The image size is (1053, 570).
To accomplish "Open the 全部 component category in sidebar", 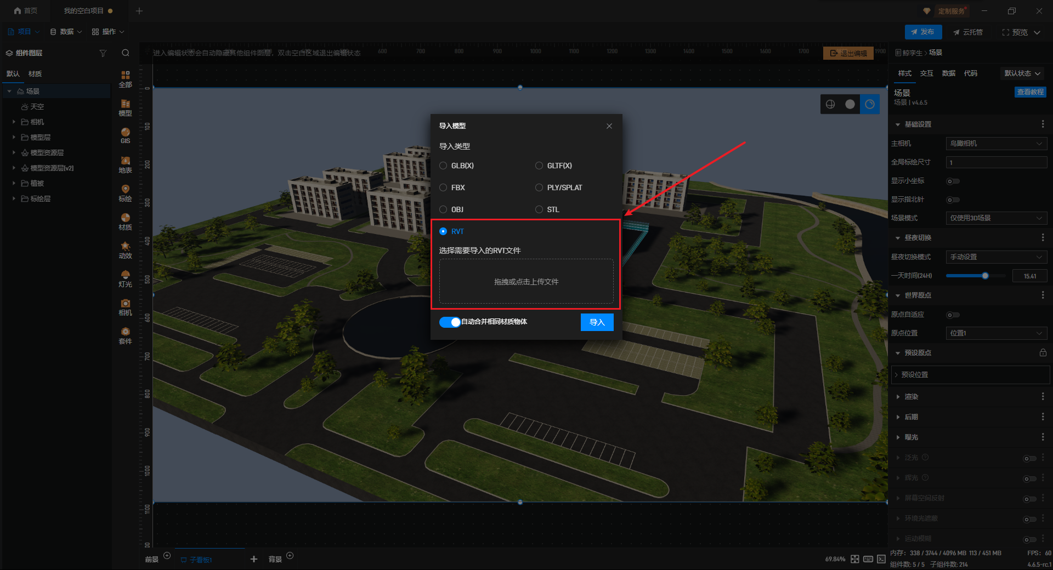I will tap(126, 79).
